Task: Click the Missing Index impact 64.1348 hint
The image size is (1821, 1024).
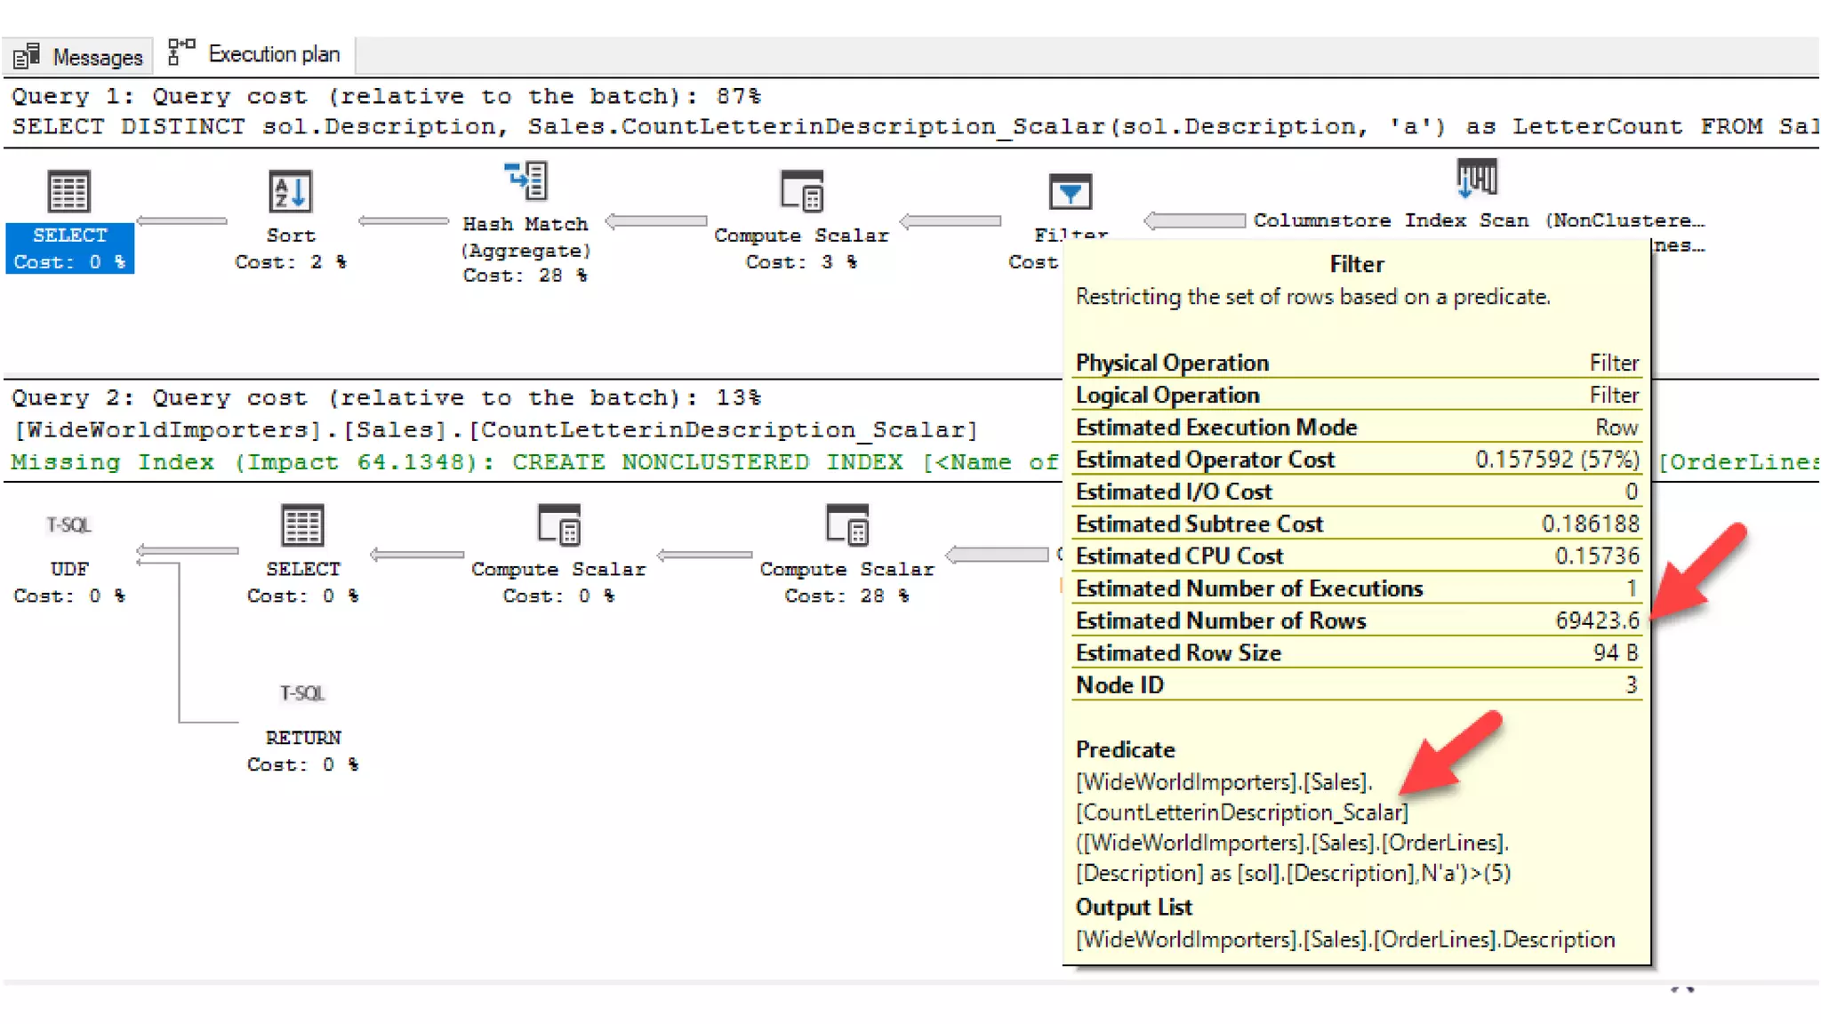Action: (x=535, y=462)
